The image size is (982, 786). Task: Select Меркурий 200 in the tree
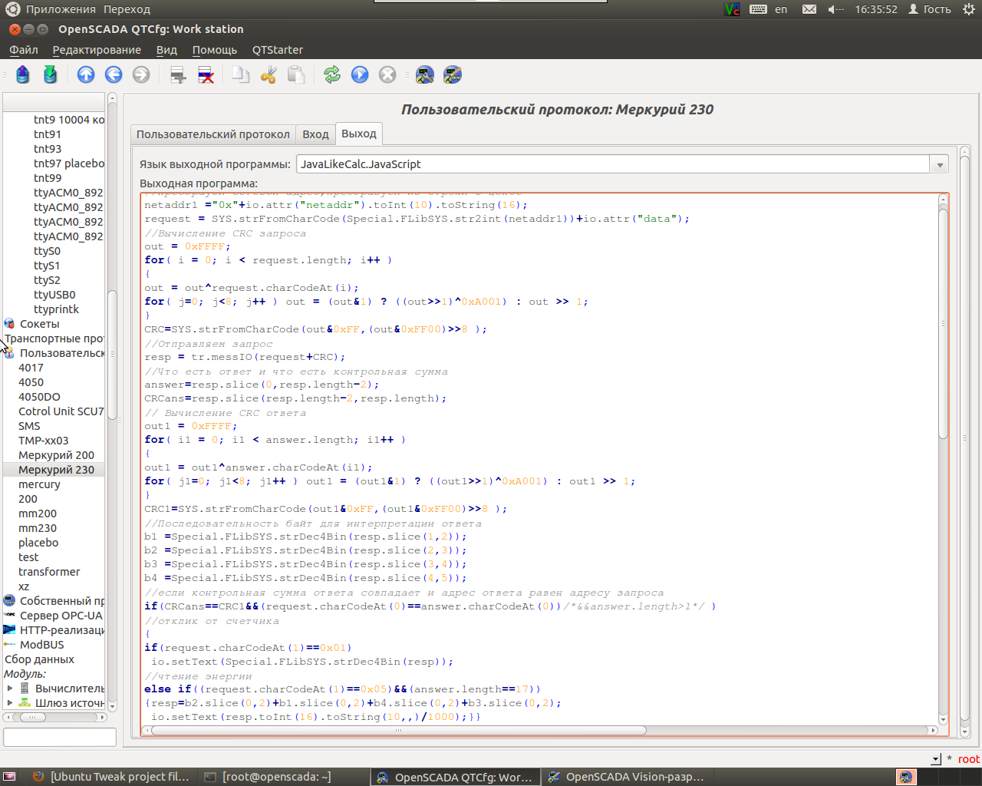pyautogui.click(x=56, y=455)
